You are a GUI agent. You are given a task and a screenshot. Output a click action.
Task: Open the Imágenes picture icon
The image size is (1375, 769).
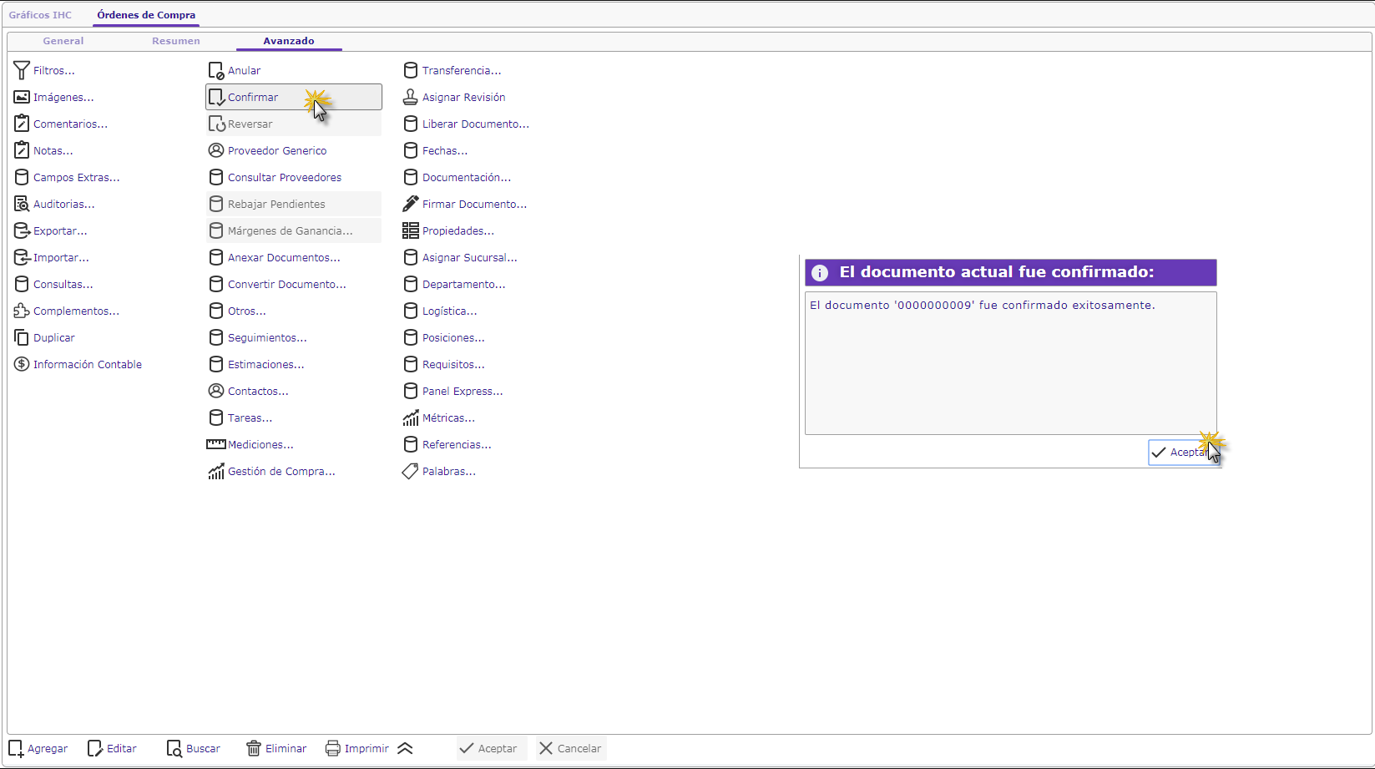(22, 98)
